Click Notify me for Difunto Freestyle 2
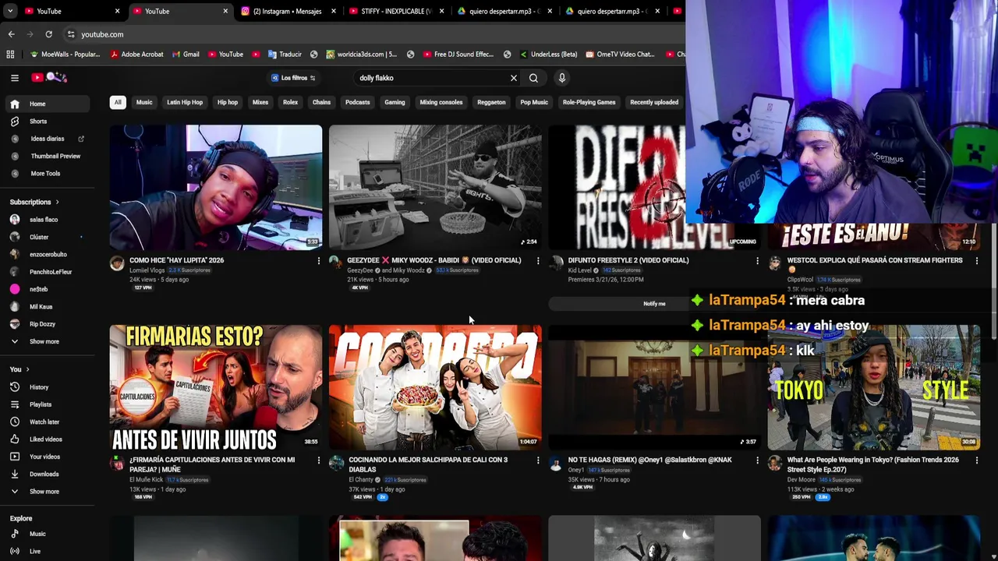 click(x=654, y=304)
